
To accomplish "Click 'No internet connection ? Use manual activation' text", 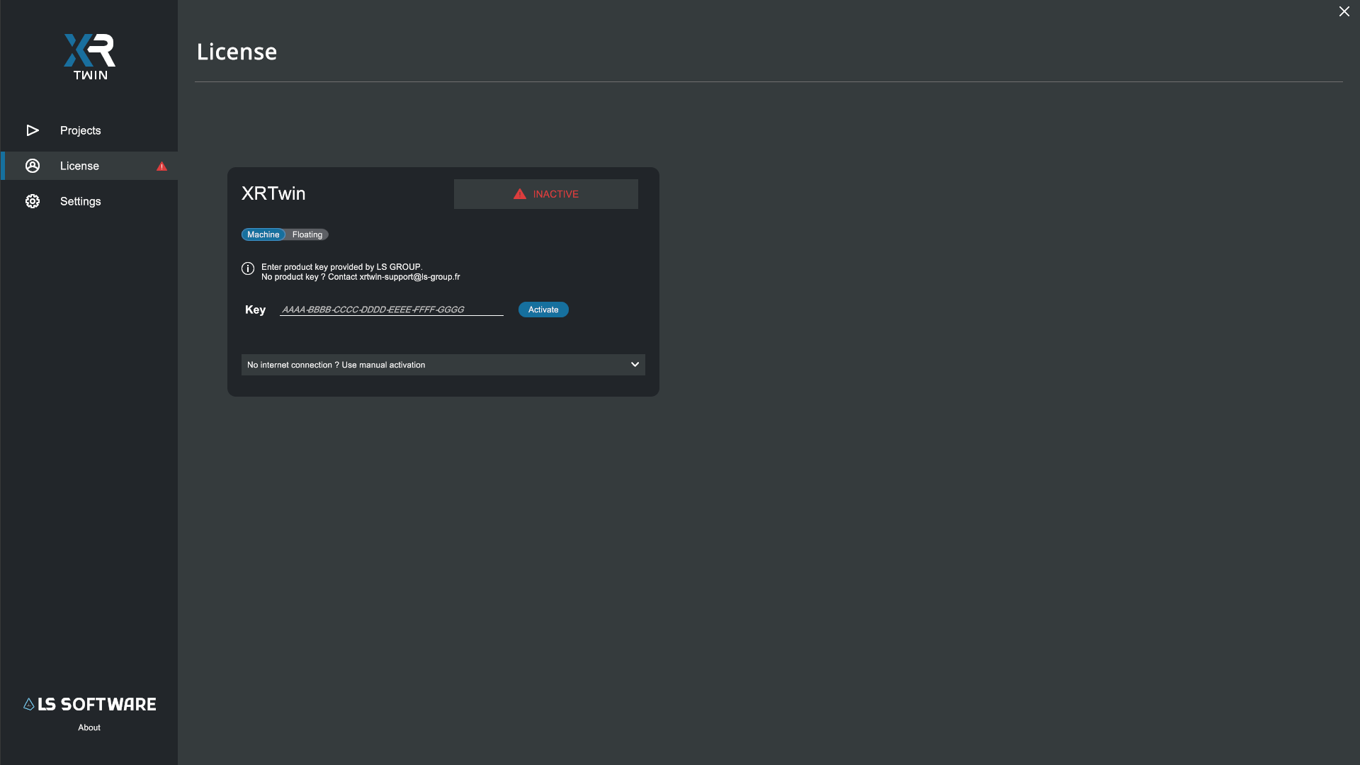I will click(x=336, y=365).
